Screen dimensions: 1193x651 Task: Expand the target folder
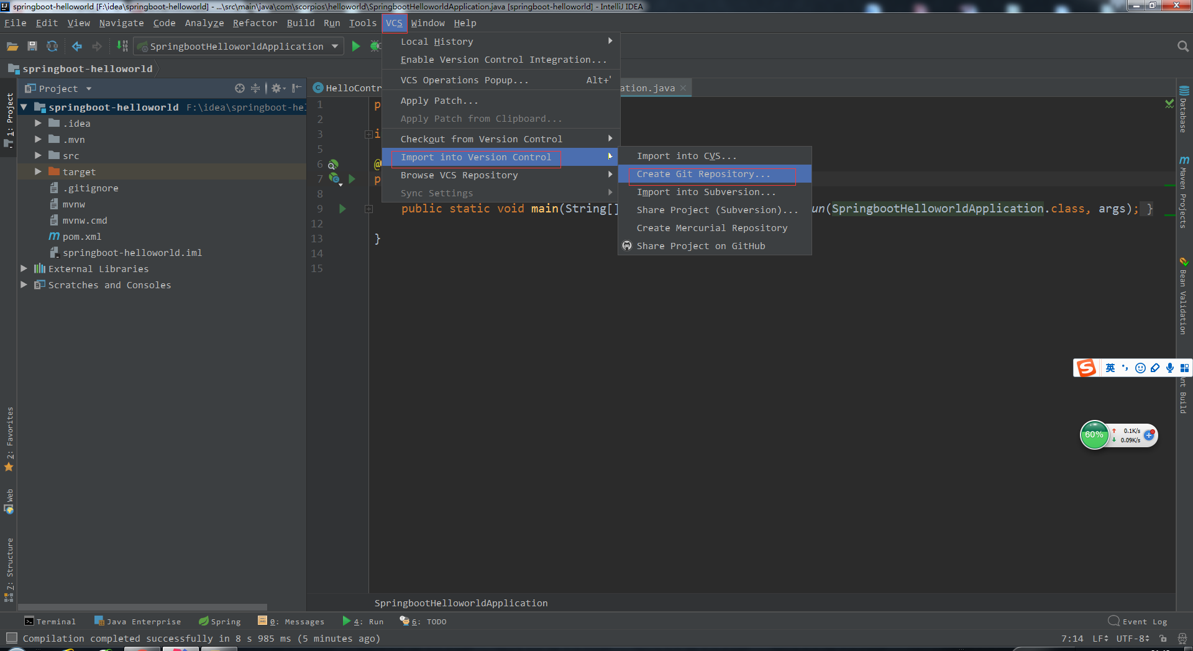[x=38, y=172]
